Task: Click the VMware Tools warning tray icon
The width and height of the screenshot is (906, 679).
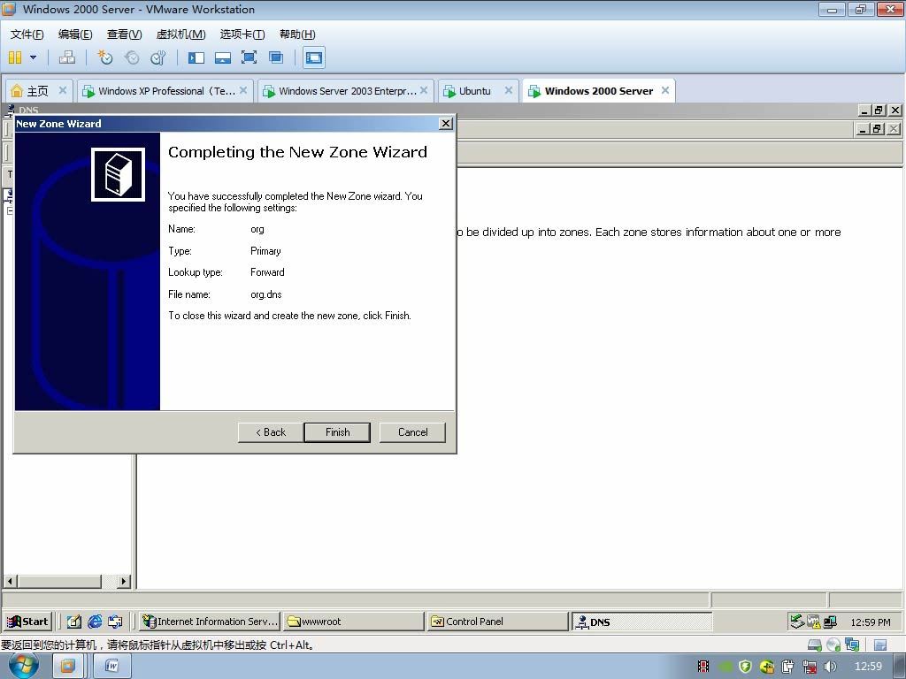Action: coord(814,622)
